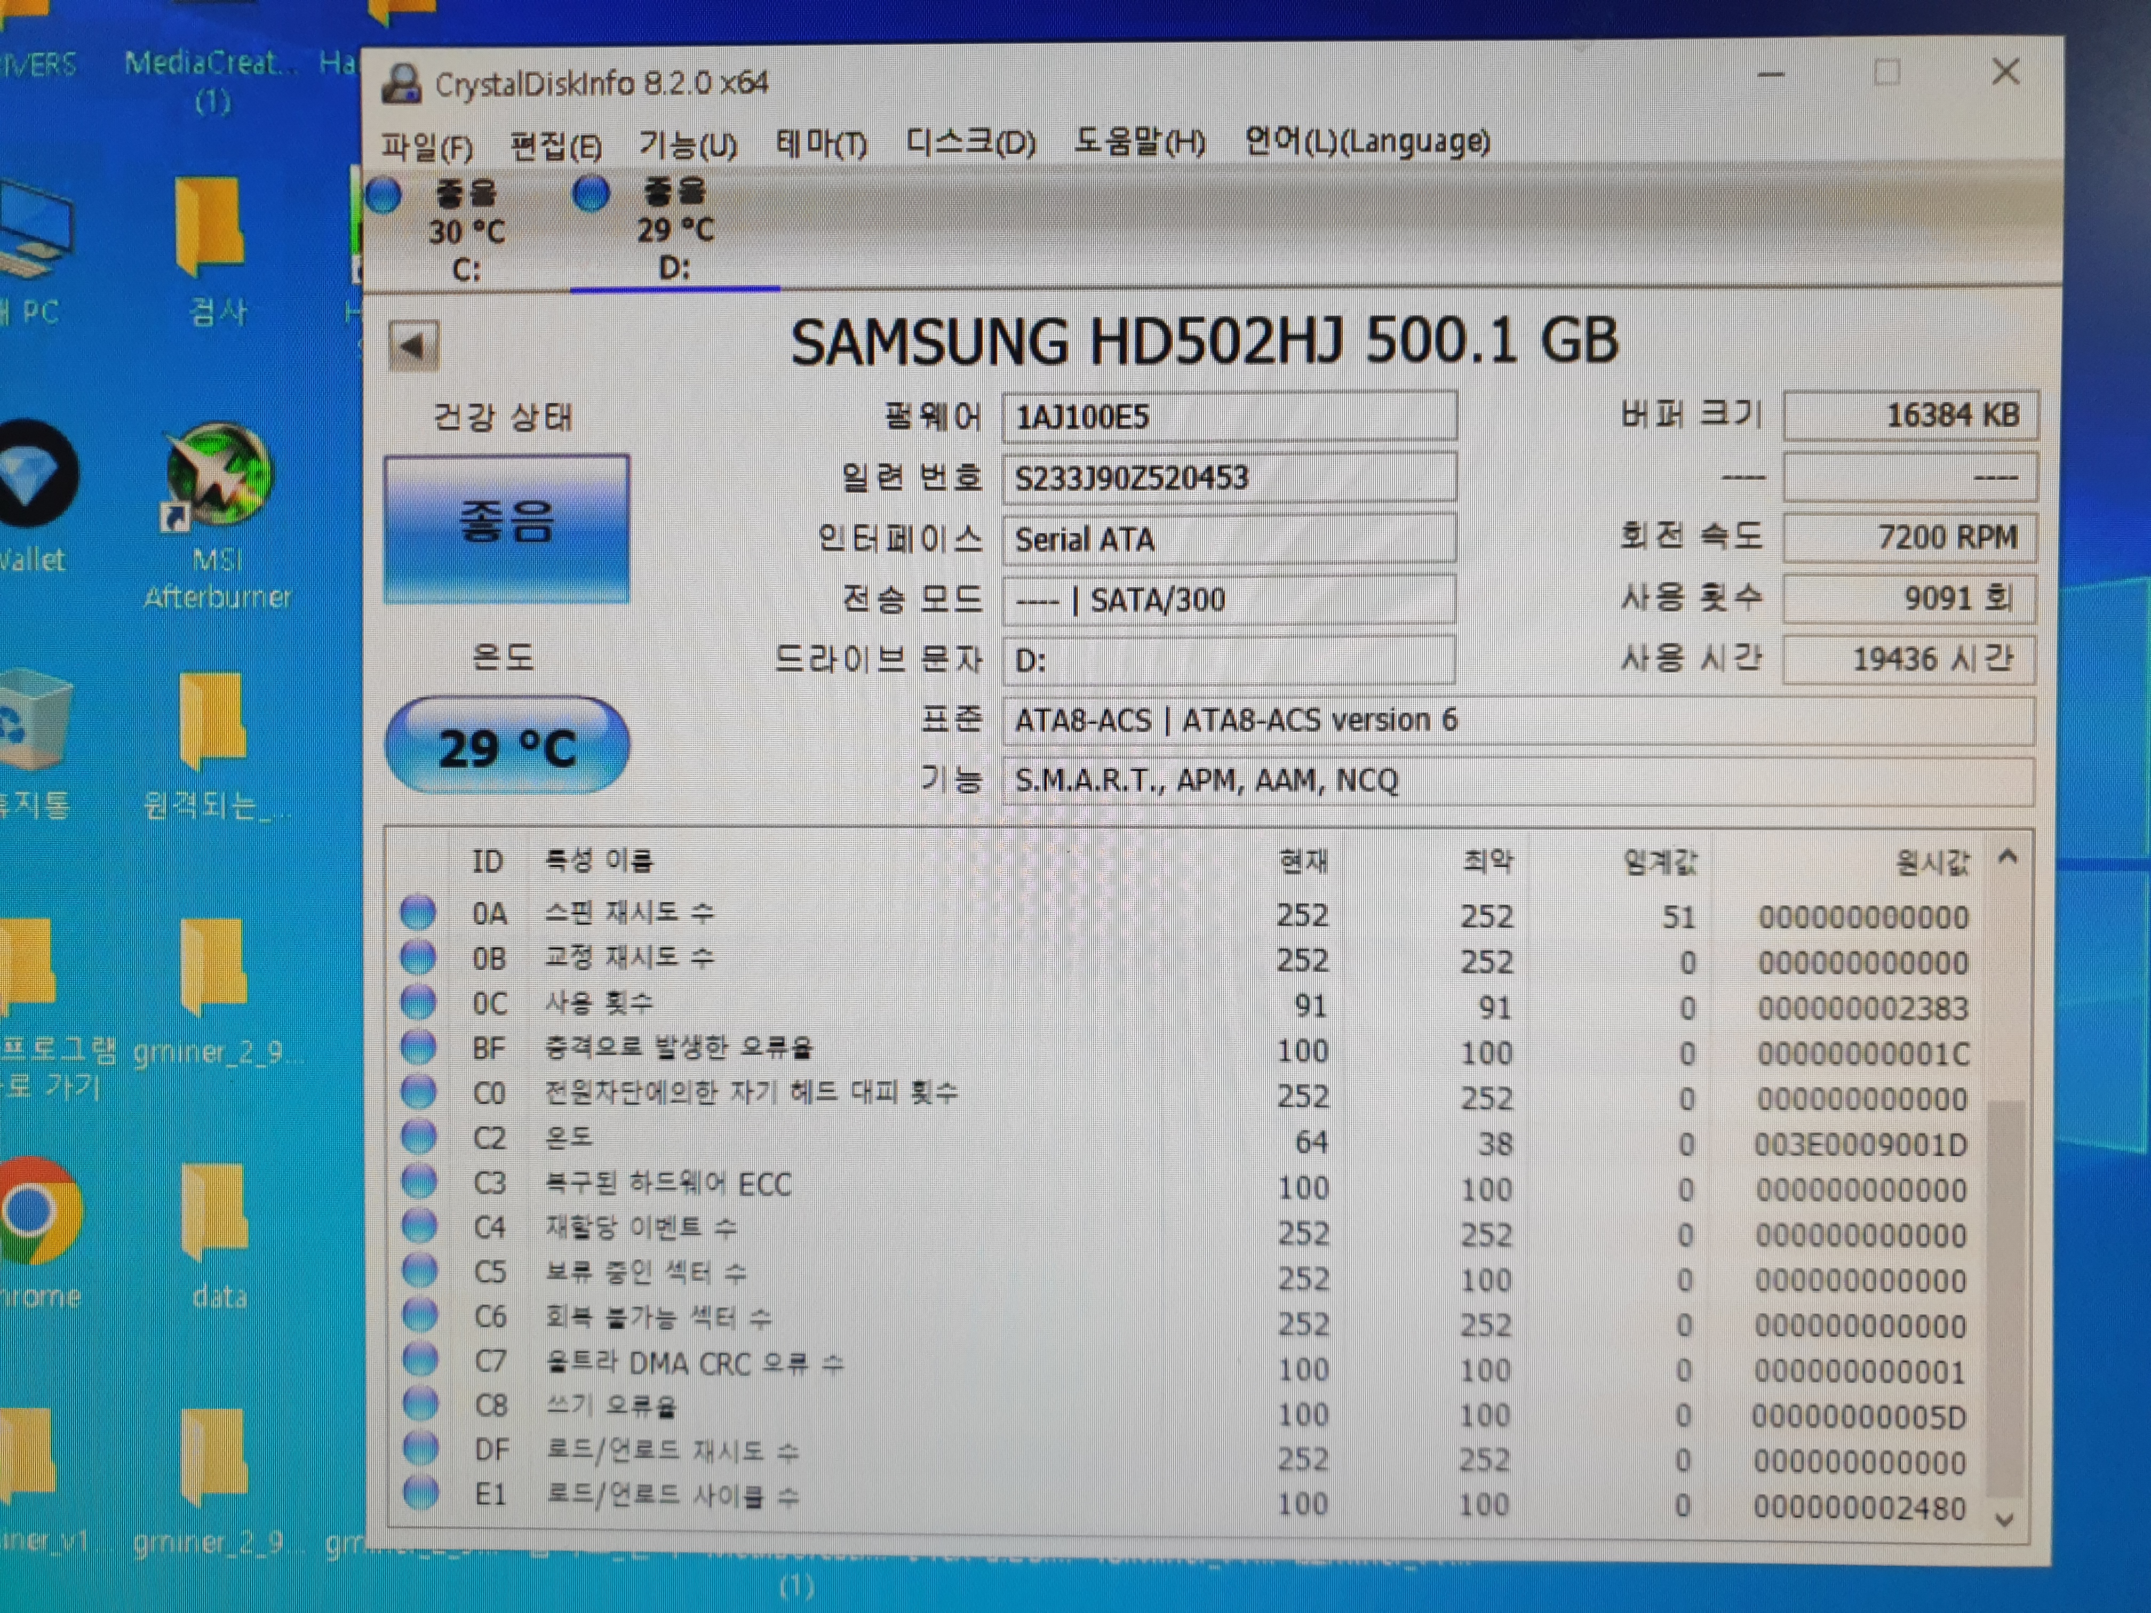Click the status circle for attribute C2

coord(419,1137)
